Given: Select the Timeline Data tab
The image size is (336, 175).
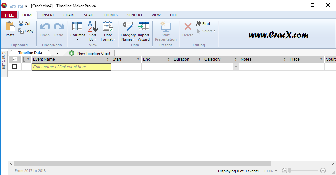Looking at the screenshot, I should coord(30,53).
